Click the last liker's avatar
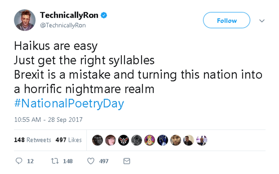Screen dimensions: 279x174 202,140
